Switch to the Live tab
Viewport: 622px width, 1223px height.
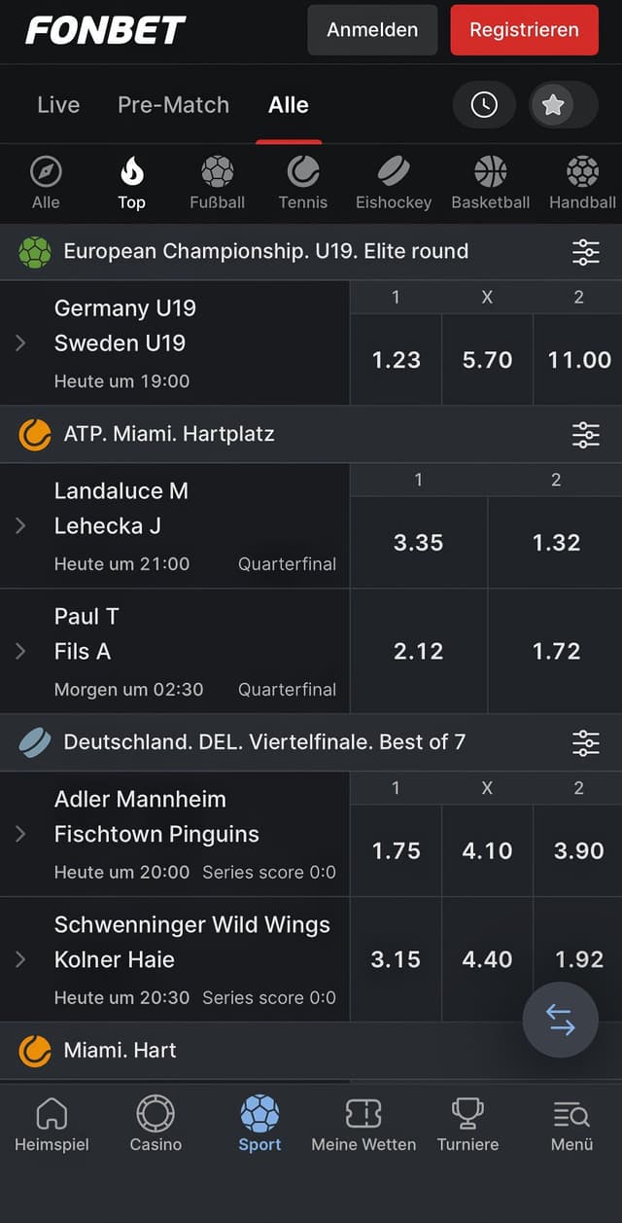58,104
